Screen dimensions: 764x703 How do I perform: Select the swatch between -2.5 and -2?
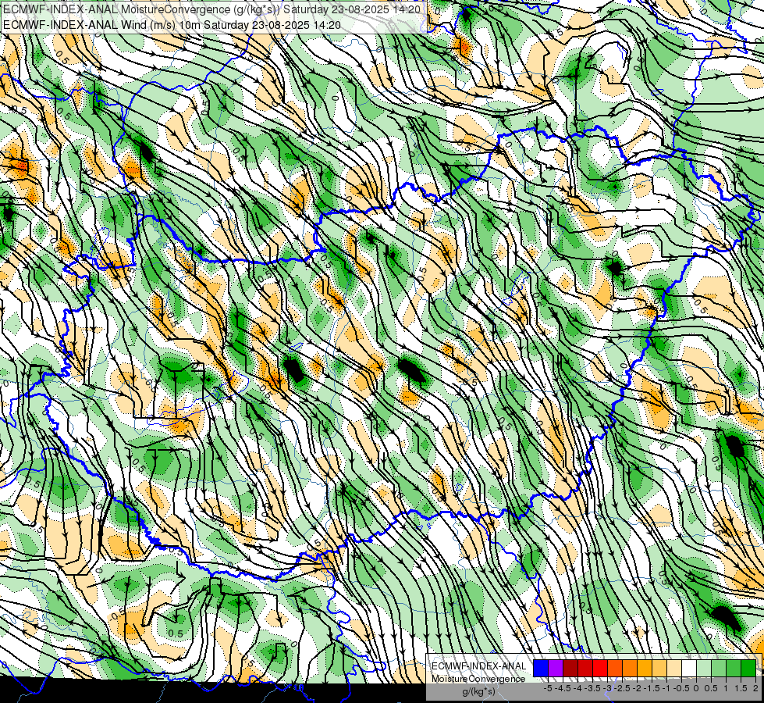[630, 669]
